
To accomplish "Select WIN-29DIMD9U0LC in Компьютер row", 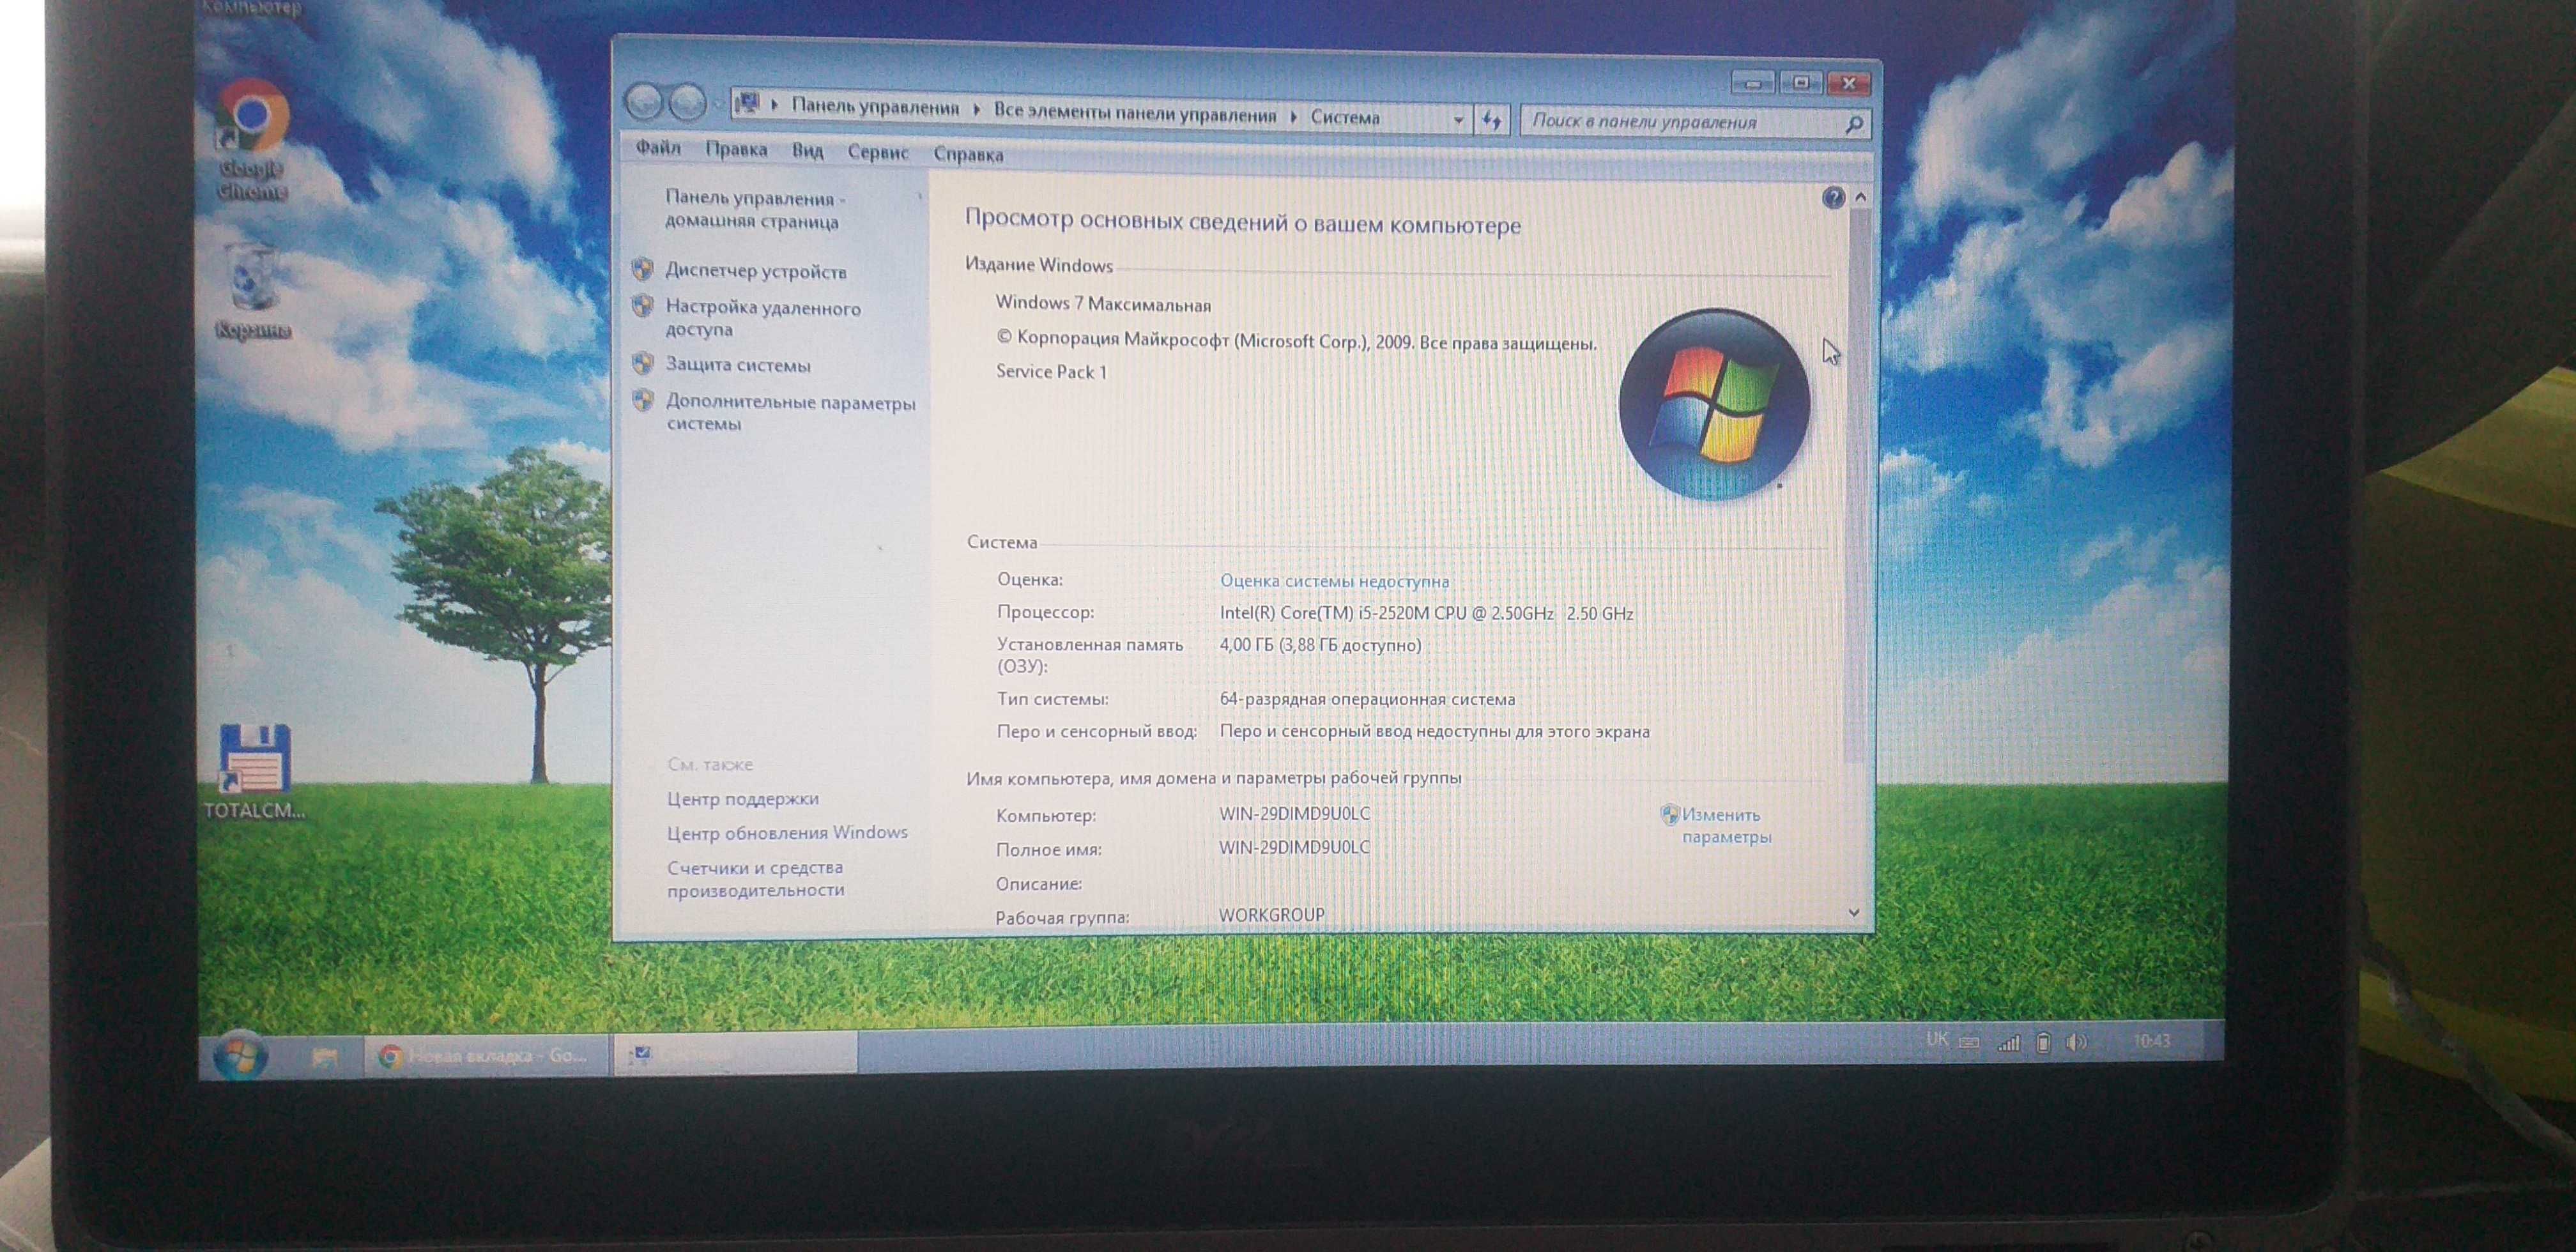I will point(1294,814).
